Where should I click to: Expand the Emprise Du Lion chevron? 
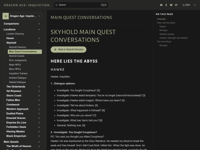tap(39, 123)
